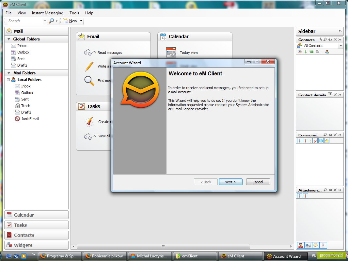
Task: Toggle outgoing filter in Attachments panel
Action: pyautogui.click(x=306, y=196)
